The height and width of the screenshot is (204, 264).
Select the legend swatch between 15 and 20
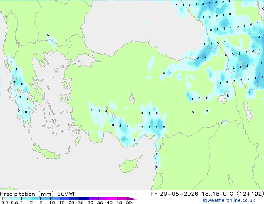pos(65,199)
